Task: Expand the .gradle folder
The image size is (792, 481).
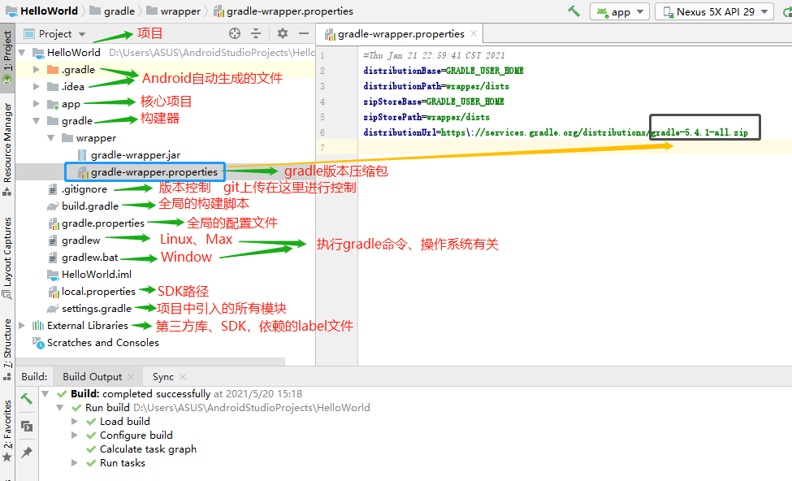Action: coord(37,69)
